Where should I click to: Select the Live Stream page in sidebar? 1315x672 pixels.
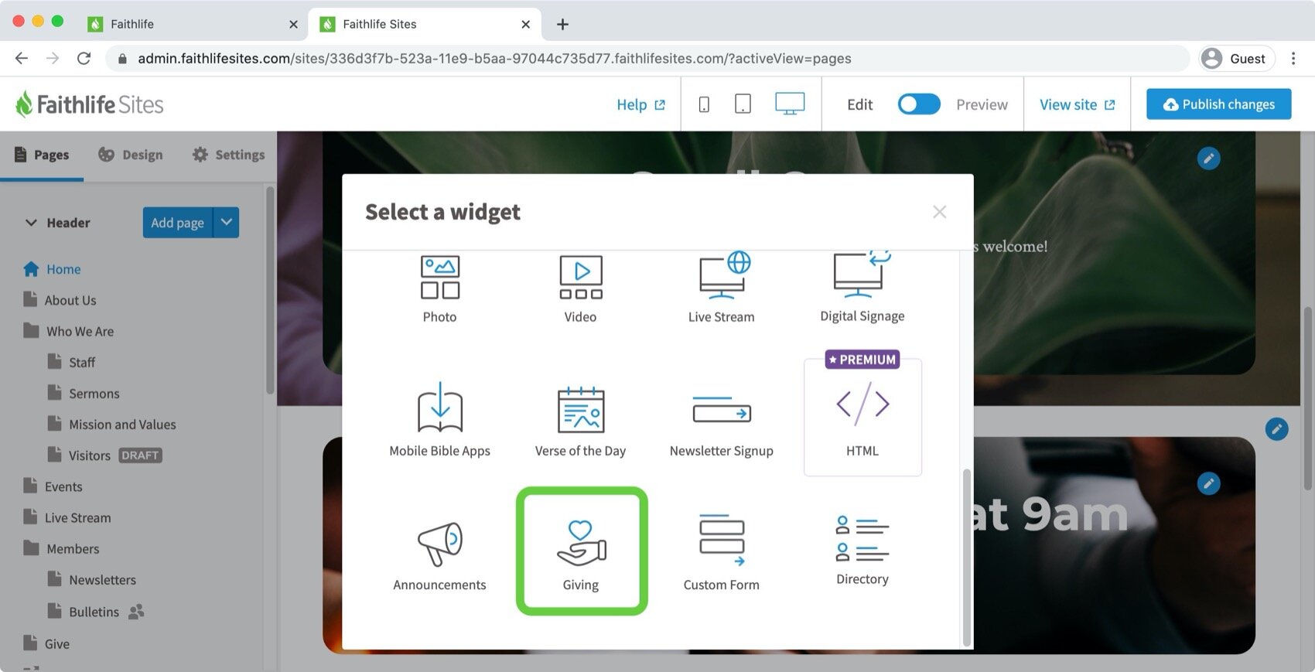coord(67,517)
